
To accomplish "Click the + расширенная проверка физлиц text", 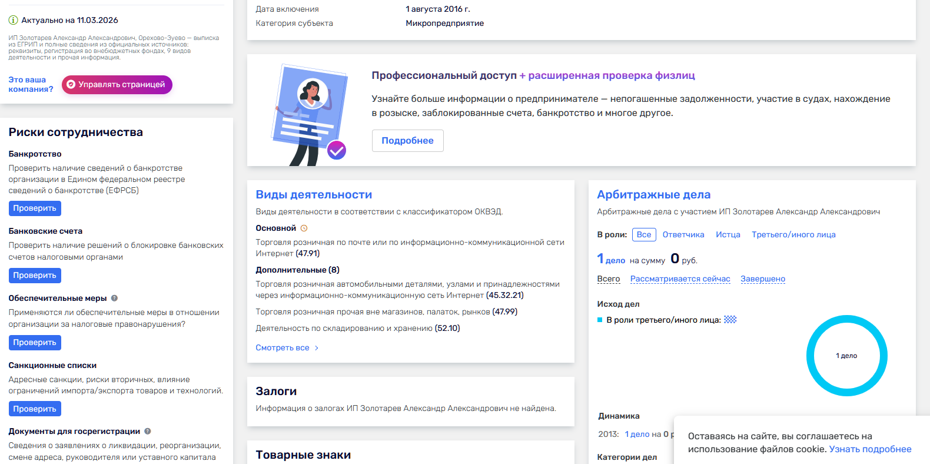I will click(x=607, y=75).
